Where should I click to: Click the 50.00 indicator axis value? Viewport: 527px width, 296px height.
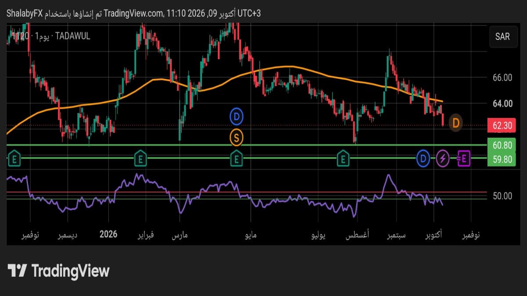[x=502, y=196]
